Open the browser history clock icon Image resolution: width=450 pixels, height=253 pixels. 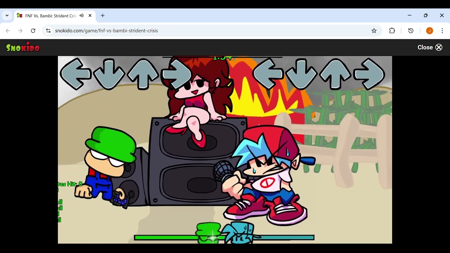[411, 31]
